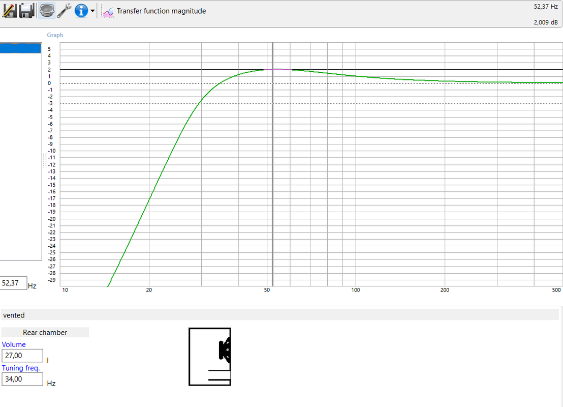Click the -3 label on the dB axis
Viewport: 563px width, 407px height.
pyautogui.click(x=50, y=104)
